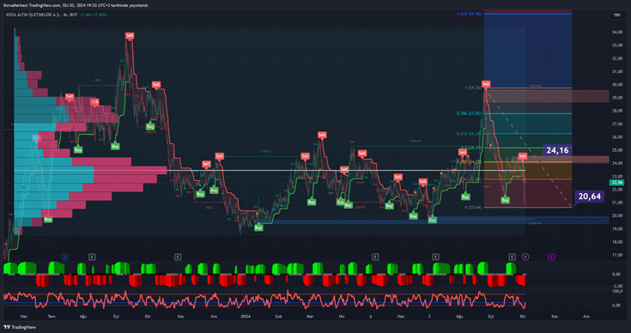
Task: Click the current price tag 22,56
Action: [616, 182]
